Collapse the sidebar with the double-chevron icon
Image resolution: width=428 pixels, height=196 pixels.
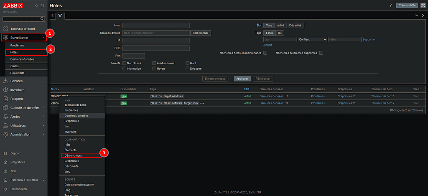click(36, 5)
